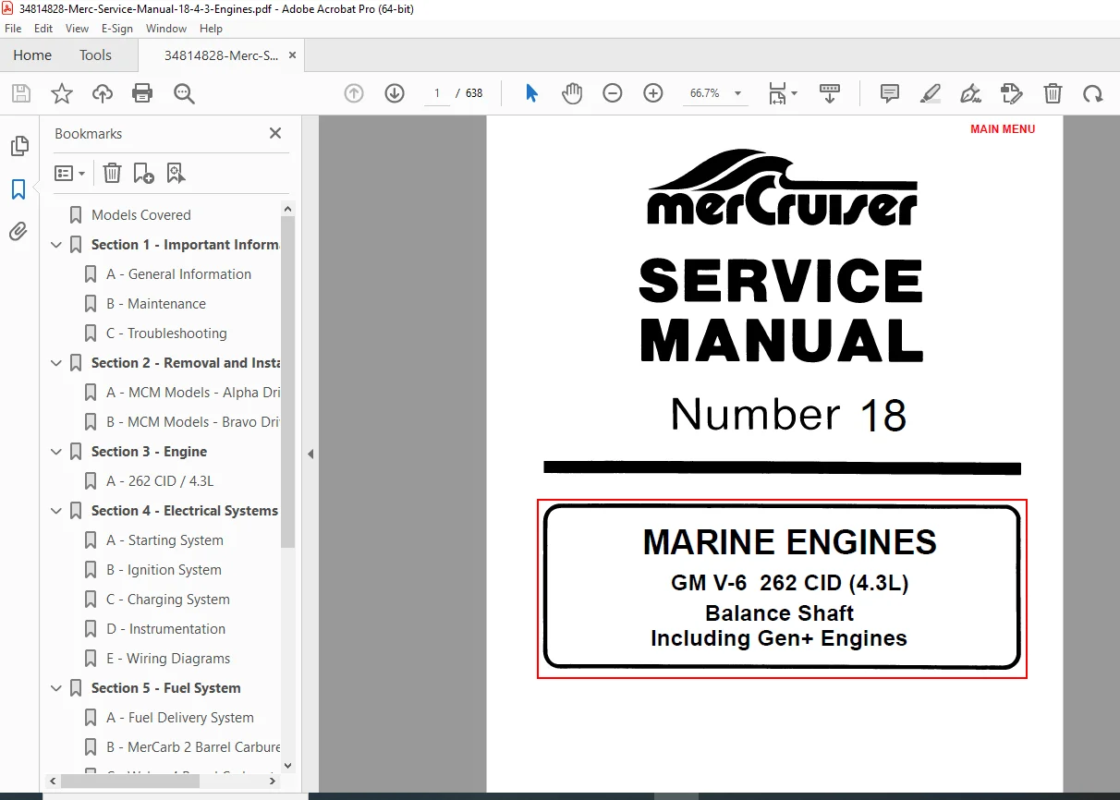The height and width of the screenshot is (800, 1120).
Task: Open the Edit menu
Action: pyautogui.click(x=43, y=29)
